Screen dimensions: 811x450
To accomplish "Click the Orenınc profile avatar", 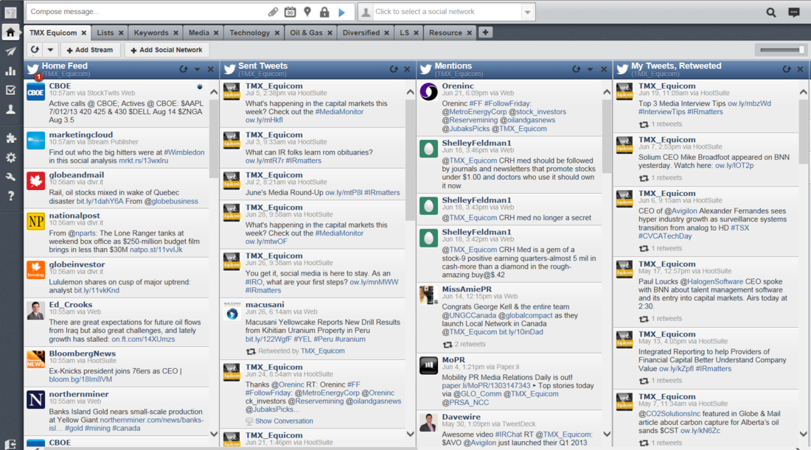I will (x=428, y=92).
